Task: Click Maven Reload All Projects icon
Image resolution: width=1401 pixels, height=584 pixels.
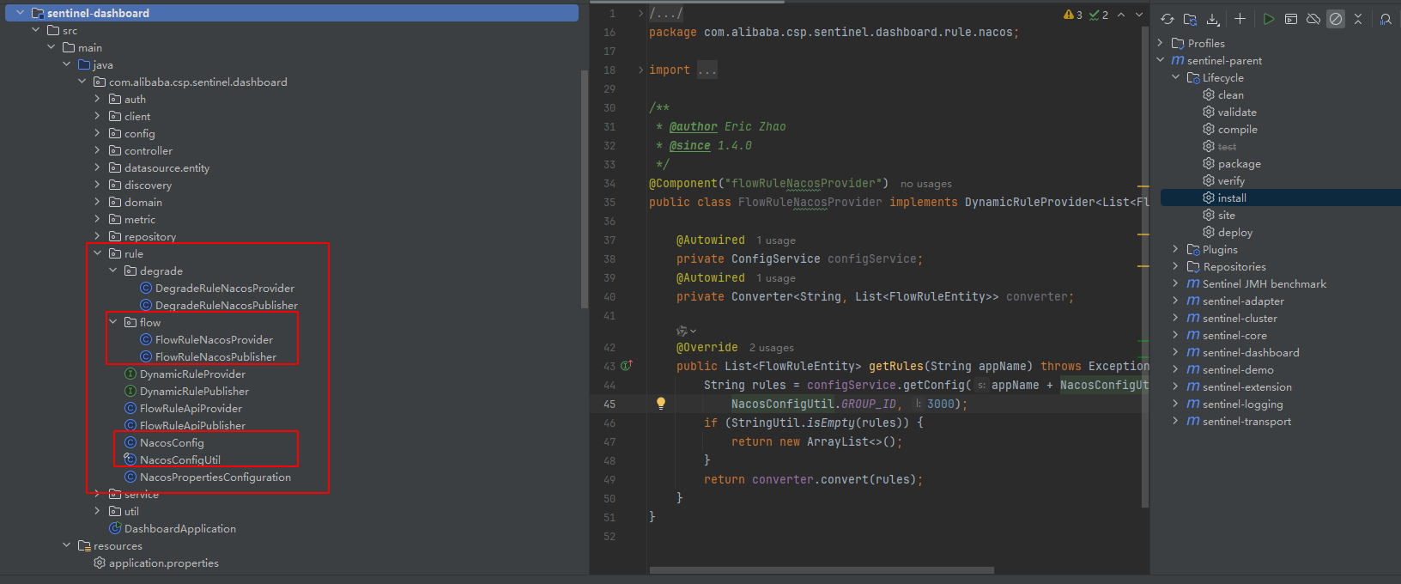Action: (x=1167, y=19)
